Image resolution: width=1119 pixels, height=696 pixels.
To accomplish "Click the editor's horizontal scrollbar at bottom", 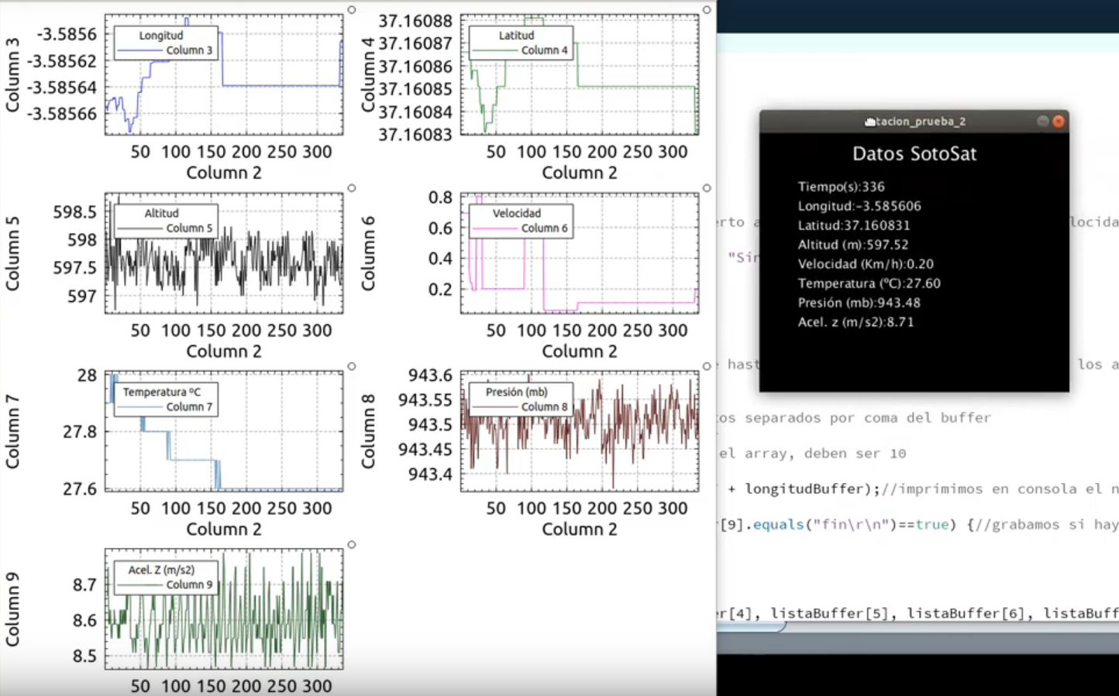I will (918, 626).
